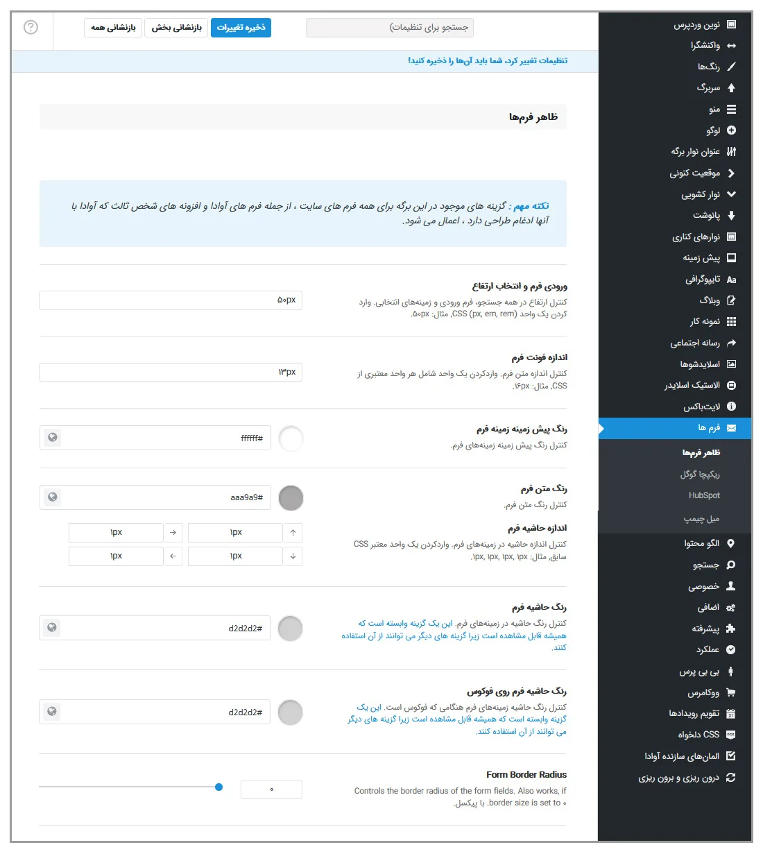
Task: Click the form input height field
Action: (x=171, y=300)
